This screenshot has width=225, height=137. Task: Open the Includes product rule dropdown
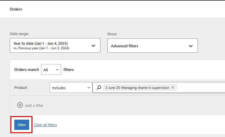click(x=71, y=88)
